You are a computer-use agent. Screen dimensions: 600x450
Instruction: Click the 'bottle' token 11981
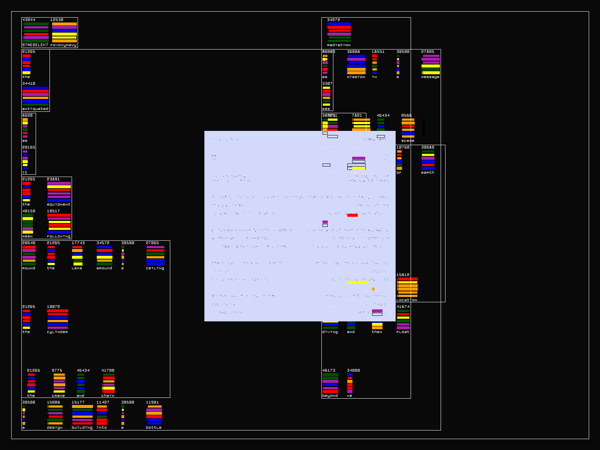154,415
